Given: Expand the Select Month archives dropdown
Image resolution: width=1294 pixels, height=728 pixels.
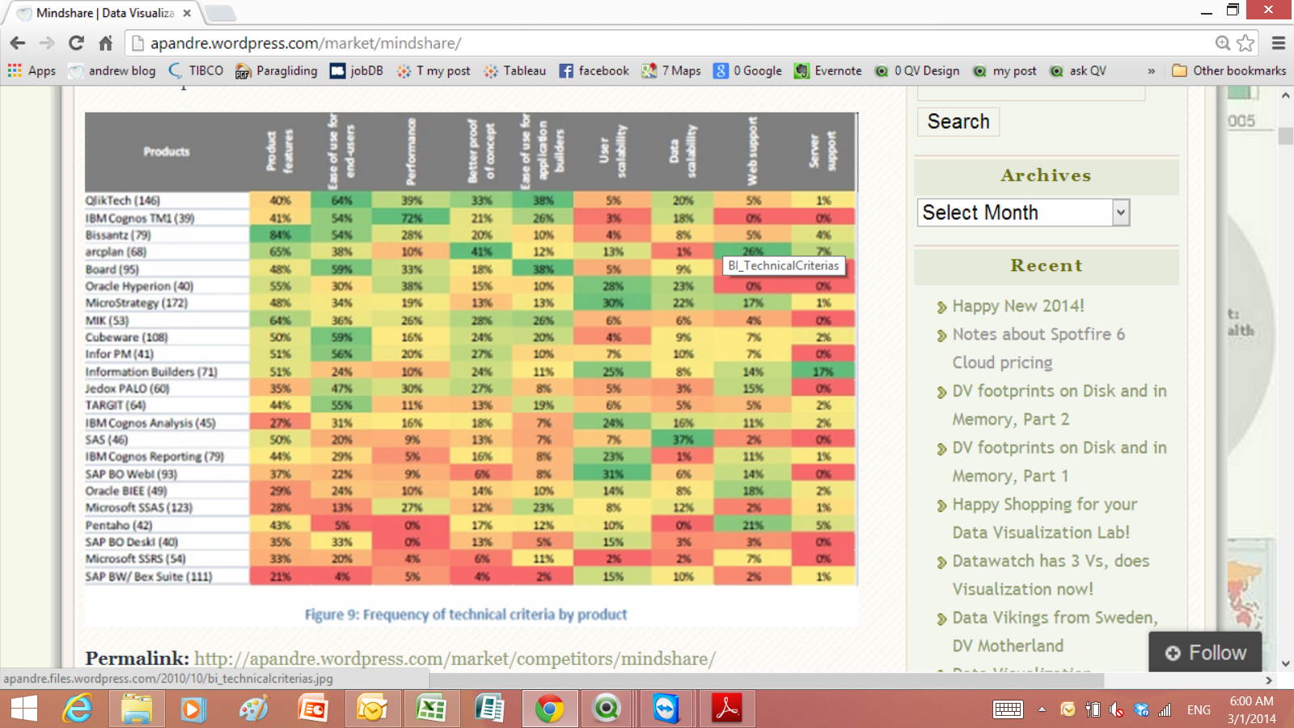Looking at the screenshot, I should (1023, 213).
